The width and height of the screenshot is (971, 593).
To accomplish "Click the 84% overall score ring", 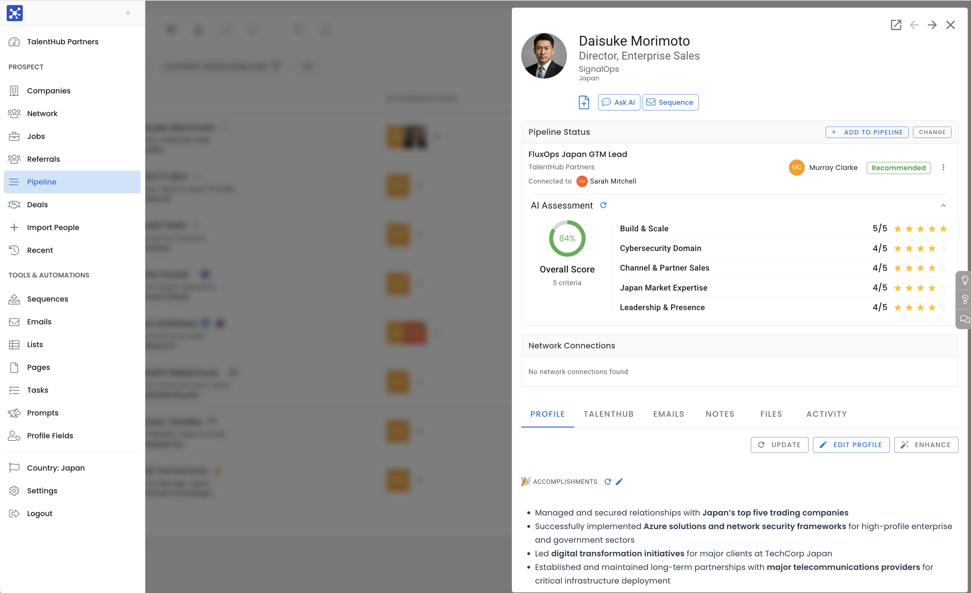I will tap(567, 238).
